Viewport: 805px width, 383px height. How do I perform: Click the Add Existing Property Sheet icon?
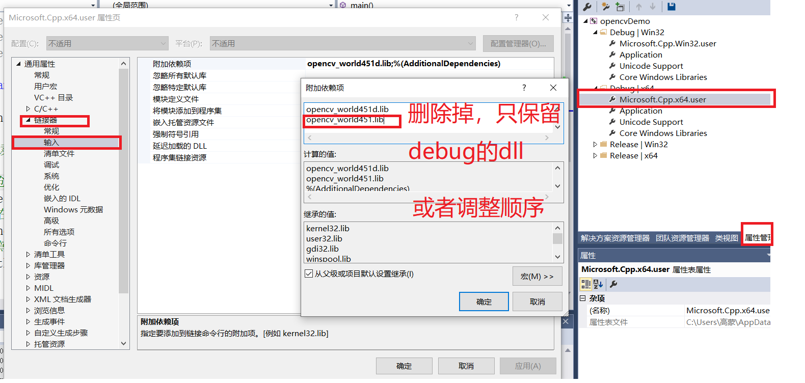(x=620, y=7)
